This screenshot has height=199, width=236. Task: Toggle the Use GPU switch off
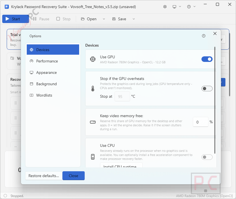pyautogui.click(x=207, y=59)
